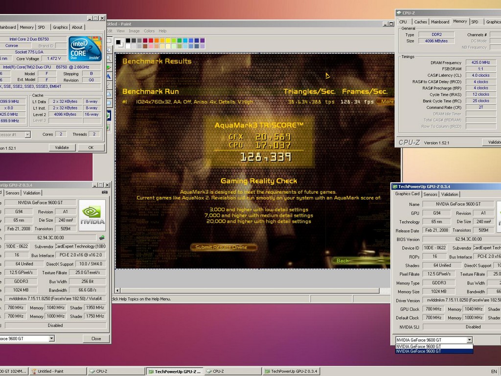Click BIOS version 62.94.3C.00.00 in left GPU-Z
The width and height of the screenshot is (501, 376).
pos(50,238)
